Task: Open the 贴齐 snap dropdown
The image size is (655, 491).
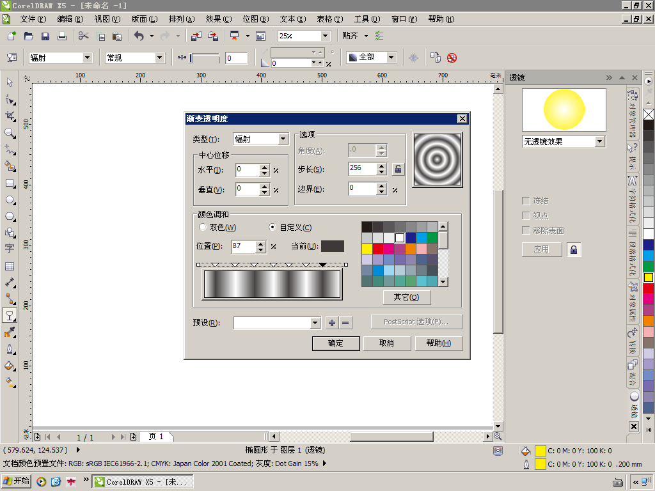Action: click(367, 36)
